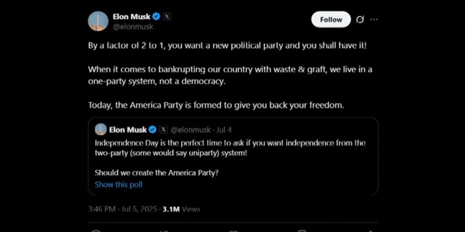The height and width of the screenshot is (232, 465).
Task: Click the X badge inside the quoted post
Action: pyautogui.click(x=163, y=130)
